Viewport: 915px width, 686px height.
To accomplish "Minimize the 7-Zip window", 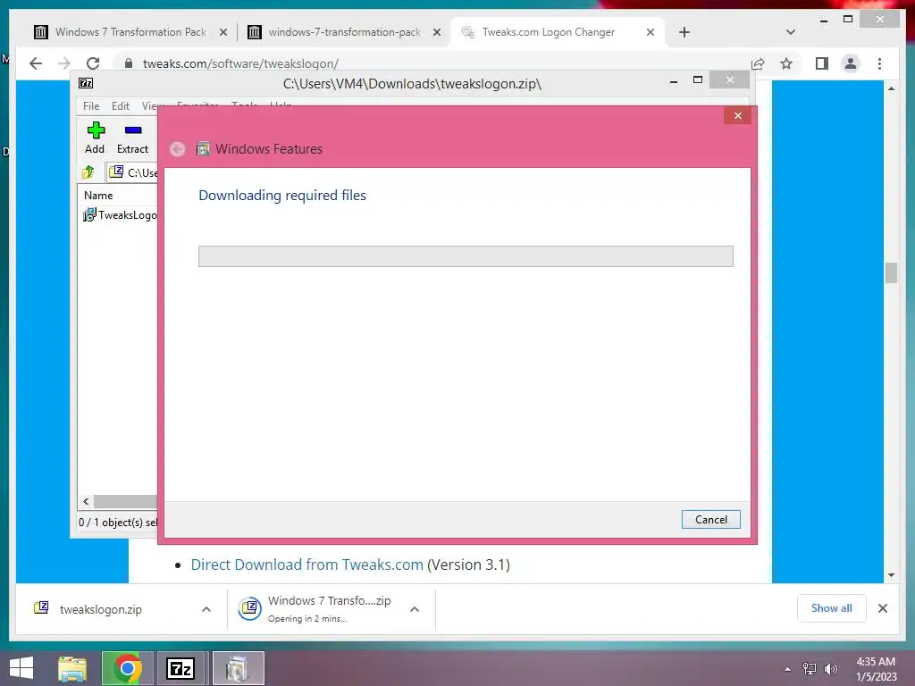I will click(674, 80).
